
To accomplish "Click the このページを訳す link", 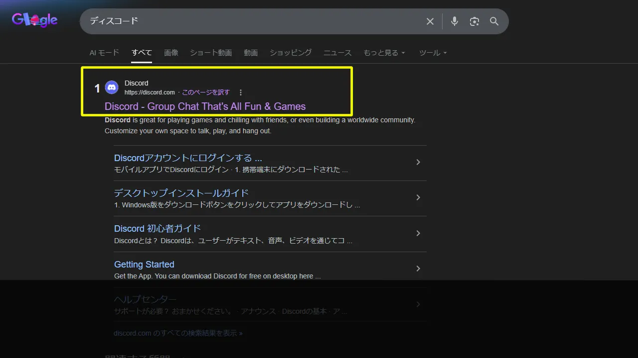I will (207, 92).
